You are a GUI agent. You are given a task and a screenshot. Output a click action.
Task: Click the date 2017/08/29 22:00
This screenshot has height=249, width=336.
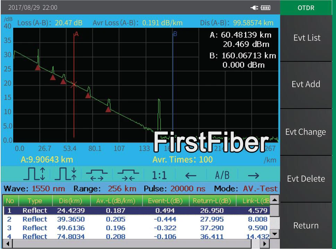[33, 8]
